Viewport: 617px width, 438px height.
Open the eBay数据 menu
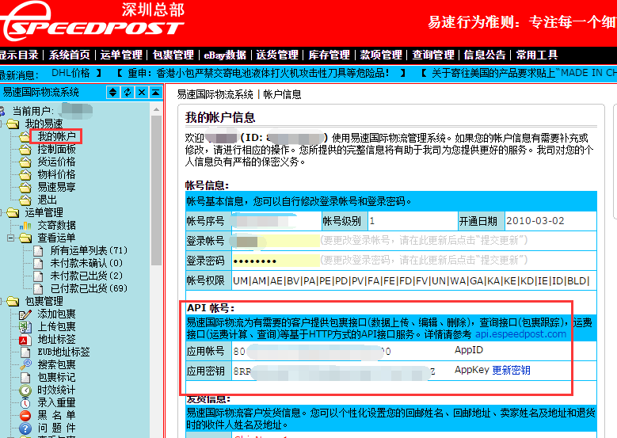tap(225, 55)
